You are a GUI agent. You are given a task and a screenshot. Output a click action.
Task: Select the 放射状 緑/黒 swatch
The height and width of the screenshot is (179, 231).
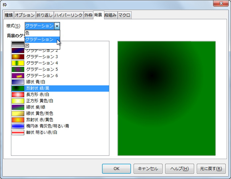[18, 88]
